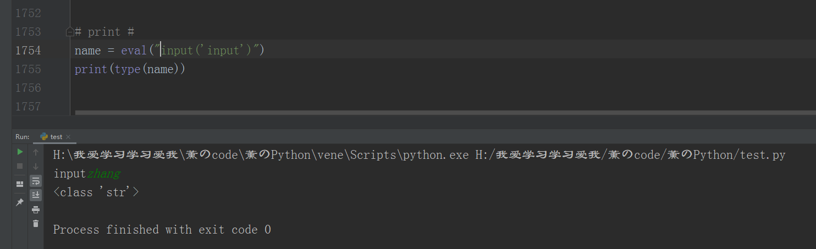This screenshot has height=249, width=816.
Task: Click the green zhang text in console
Action: tap(103, 174)
